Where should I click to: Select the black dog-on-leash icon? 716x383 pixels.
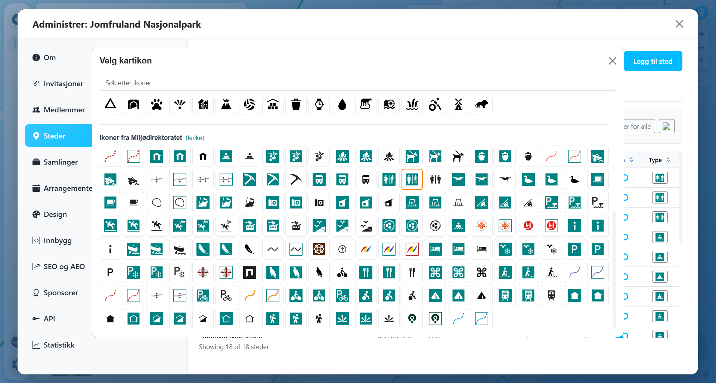coord(459,156)
